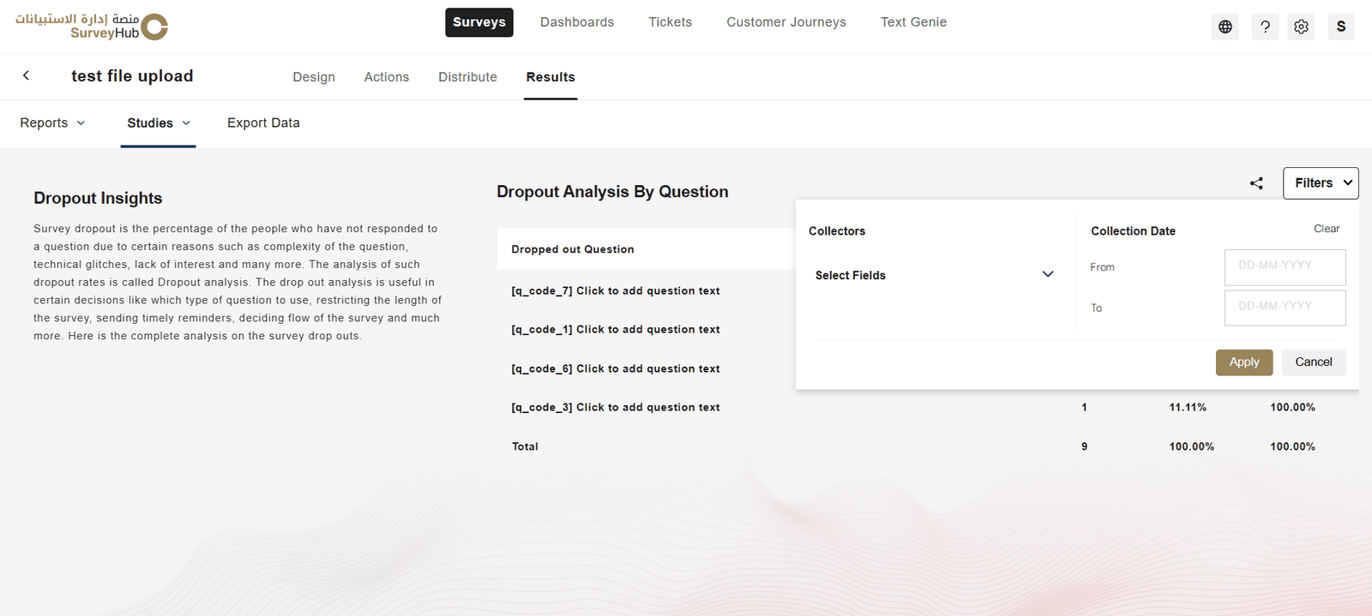
Task: Open the Tickets tab
Action: pos(671,22)
